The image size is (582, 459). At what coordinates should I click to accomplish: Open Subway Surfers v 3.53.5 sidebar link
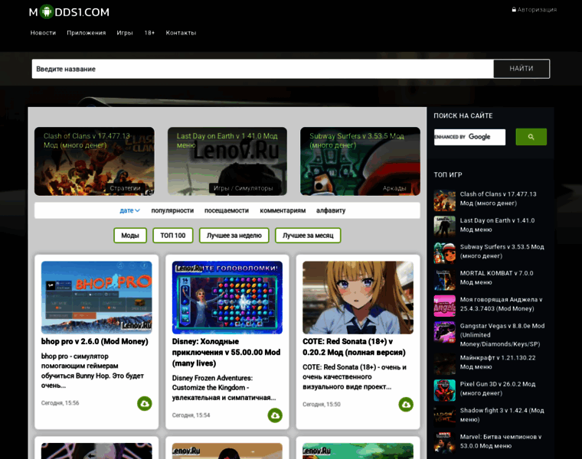[502, 252]
